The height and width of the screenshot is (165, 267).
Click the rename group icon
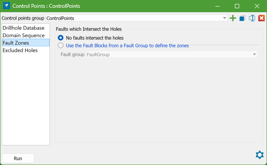point(252,18)
